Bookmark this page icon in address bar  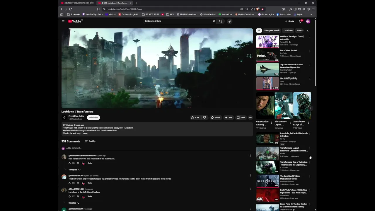98,9
